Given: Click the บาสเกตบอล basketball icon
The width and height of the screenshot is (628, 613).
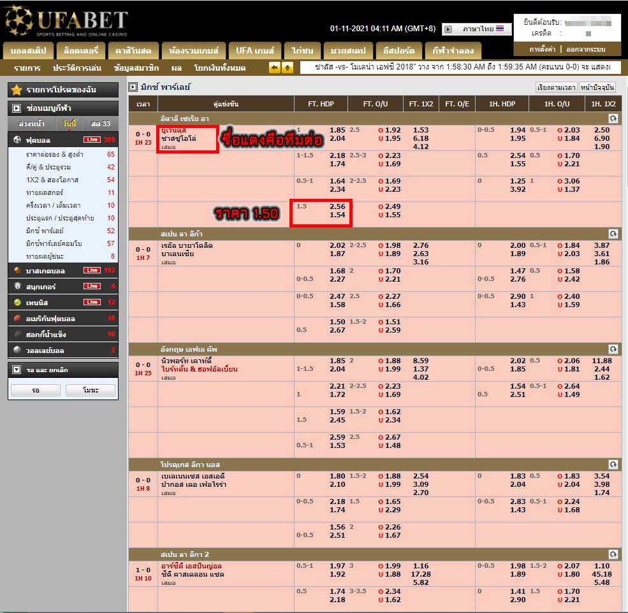Looking at the screenshot, I should coord(17,270).
